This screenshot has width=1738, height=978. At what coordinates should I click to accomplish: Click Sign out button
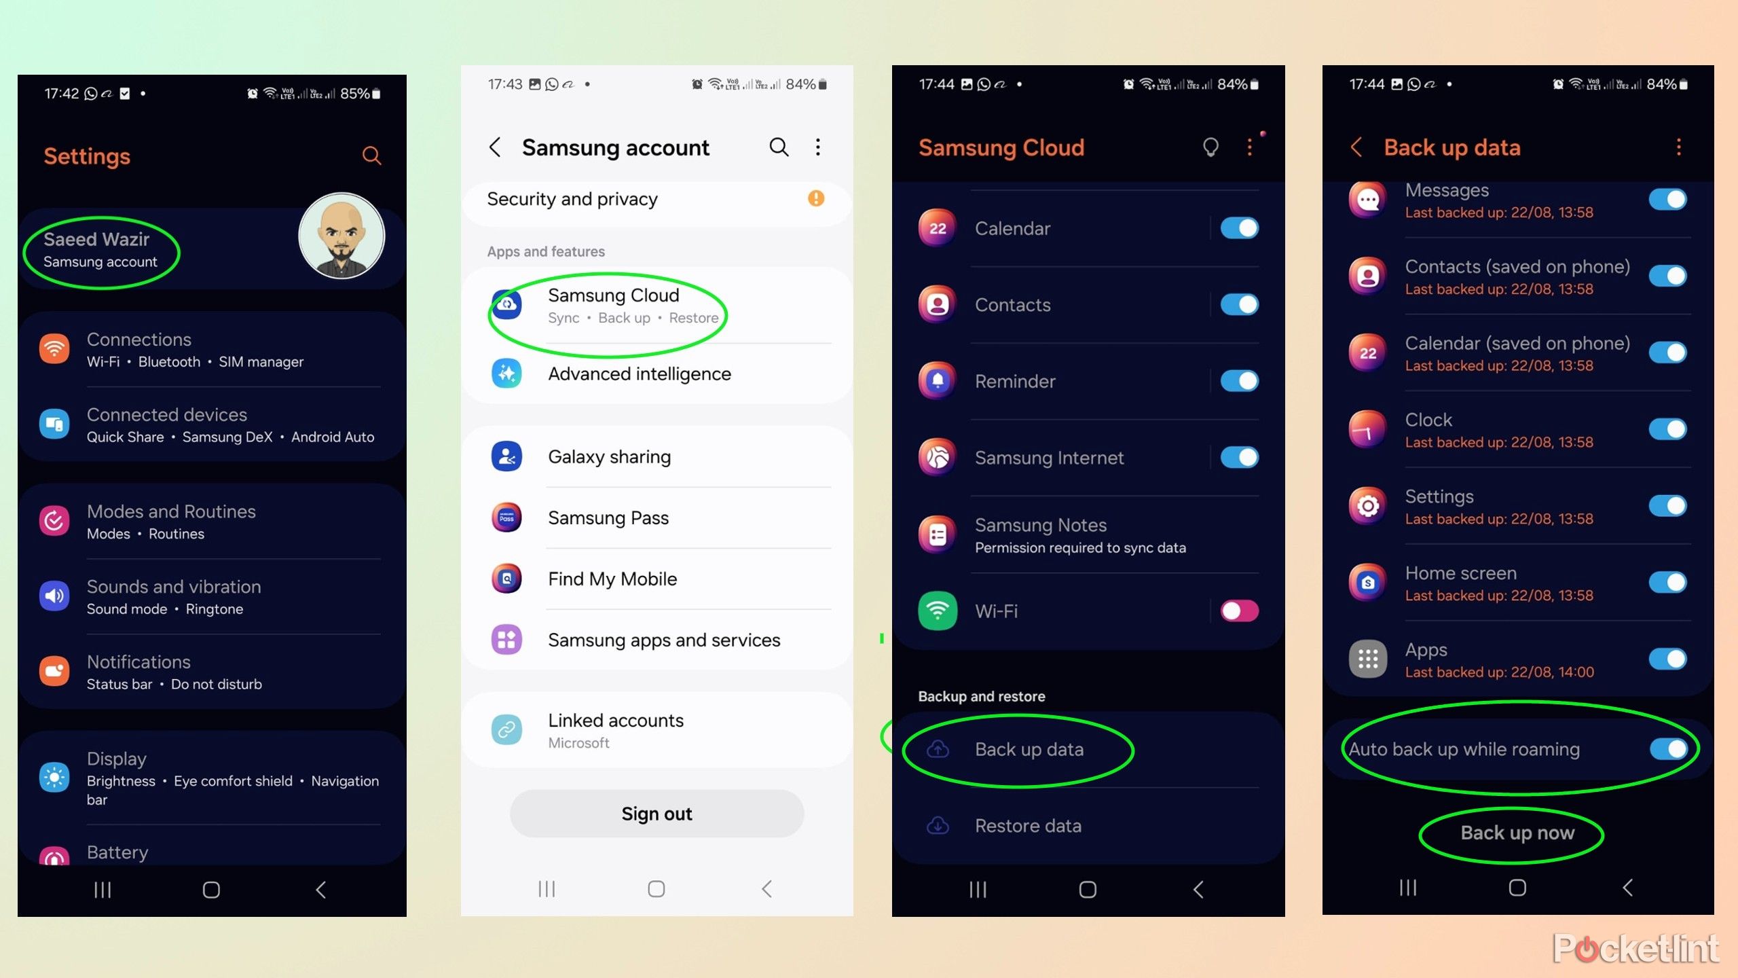coord(657,813)
